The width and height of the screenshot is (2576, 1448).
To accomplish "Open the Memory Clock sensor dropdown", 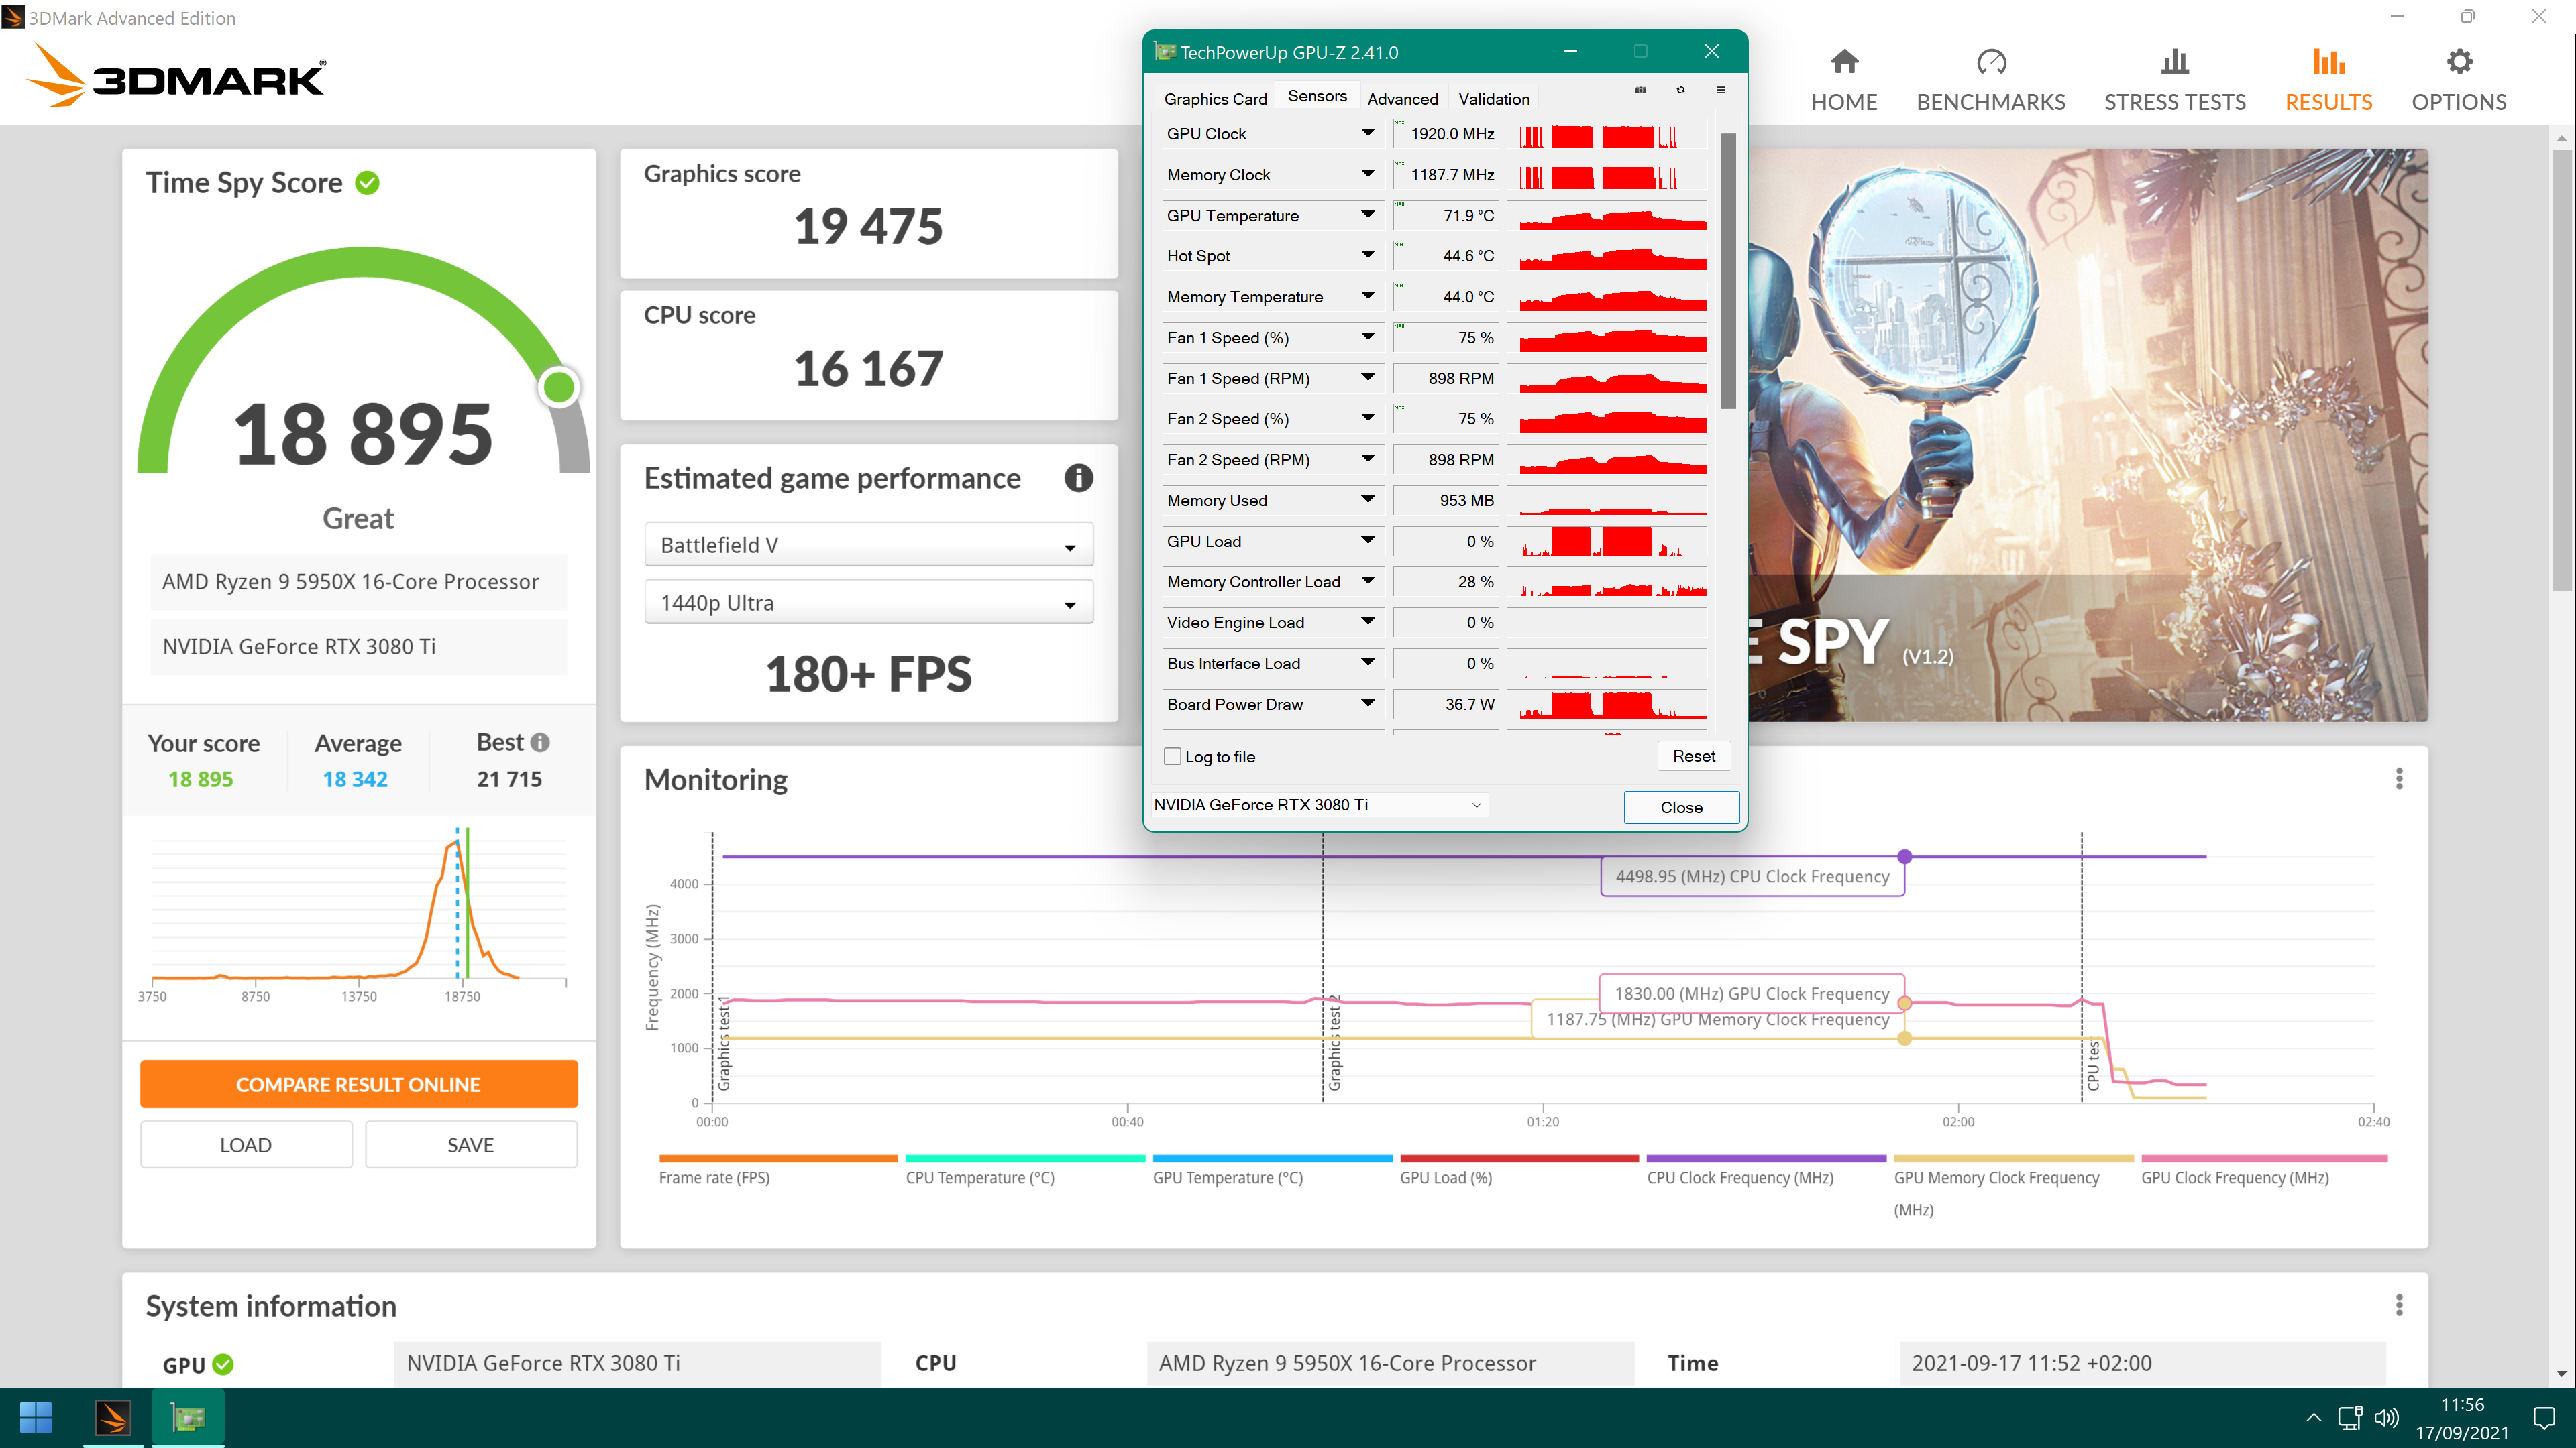I will pos(1367,174).
